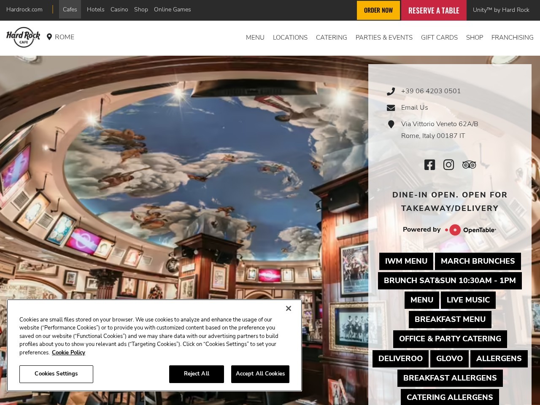Open the Cookie Policy link
Viewport: 540px width, 405px height.
pyautogui.click(x=68, y=353)
